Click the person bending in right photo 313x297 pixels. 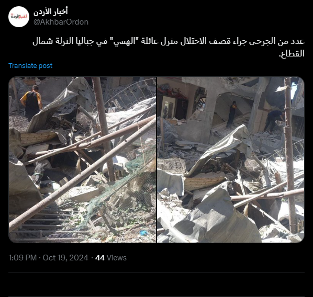(274, 121)
